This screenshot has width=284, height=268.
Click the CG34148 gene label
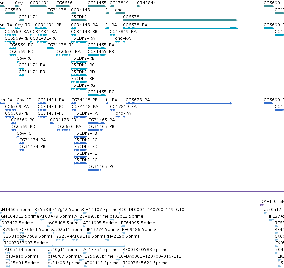pos(81,10)
